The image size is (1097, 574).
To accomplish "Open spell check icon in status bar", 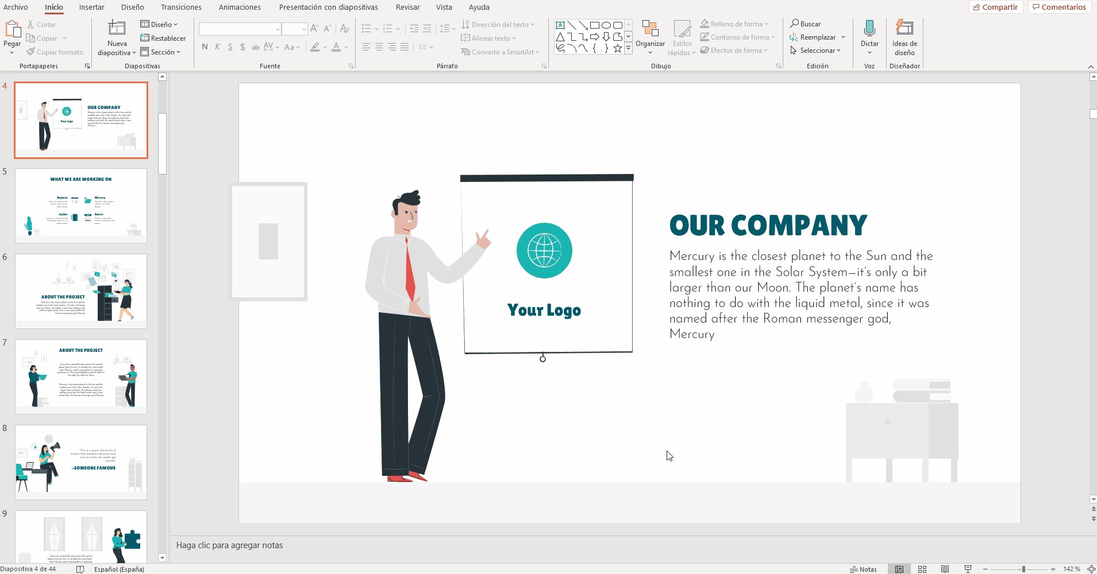I will pos(80,569).
